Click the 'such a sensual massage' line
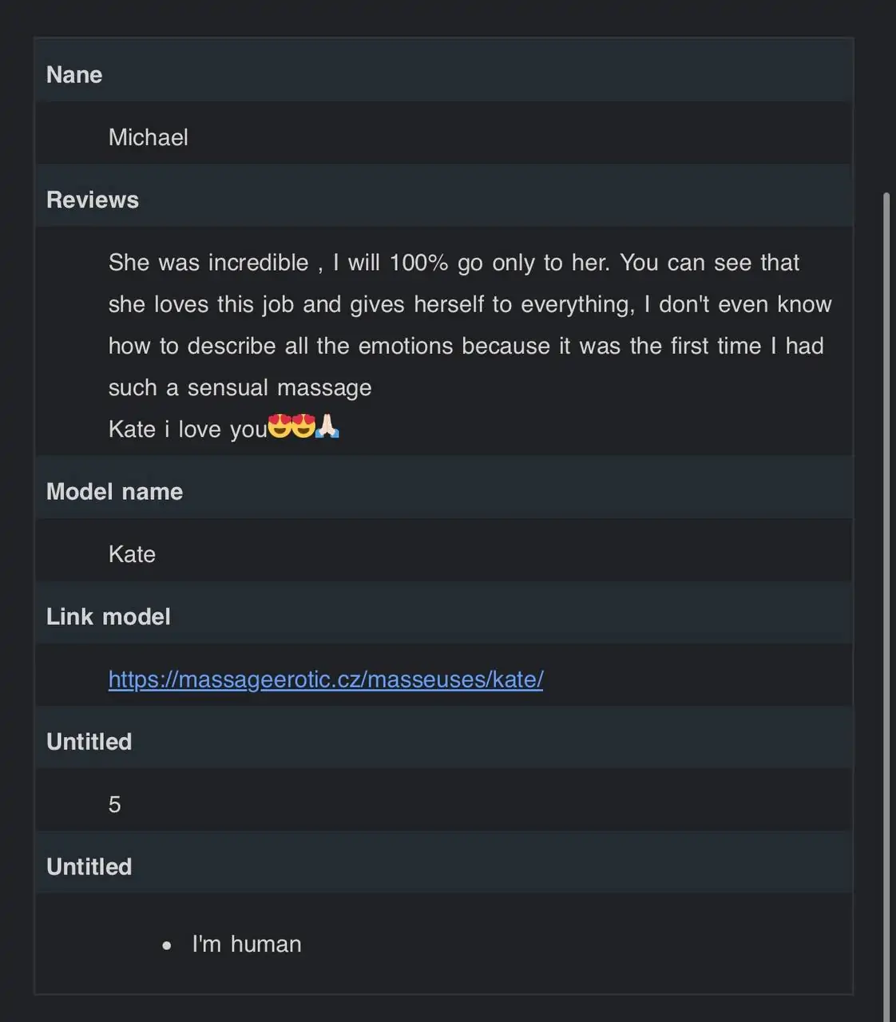The image size is (896, 1022). click(240, 388)
